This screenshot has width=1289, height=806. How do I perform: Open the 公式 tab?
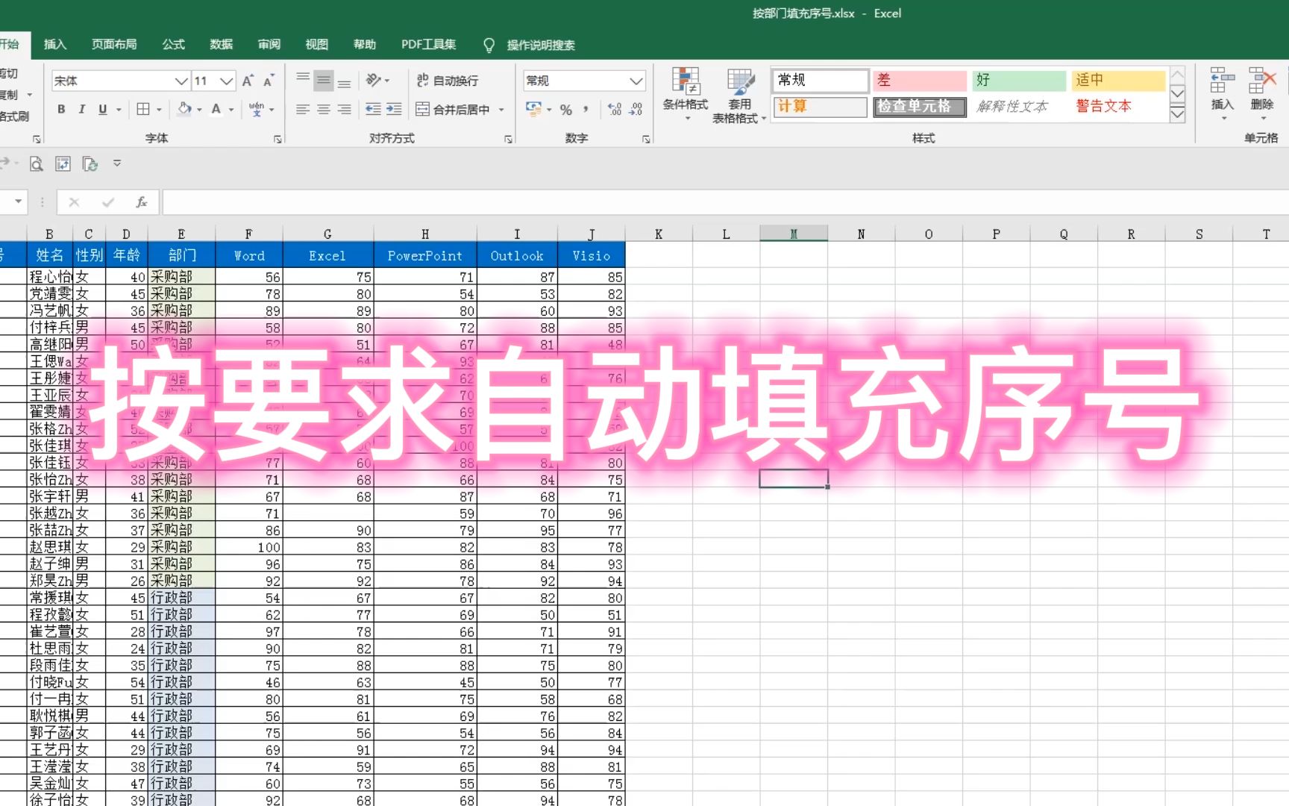174,45
